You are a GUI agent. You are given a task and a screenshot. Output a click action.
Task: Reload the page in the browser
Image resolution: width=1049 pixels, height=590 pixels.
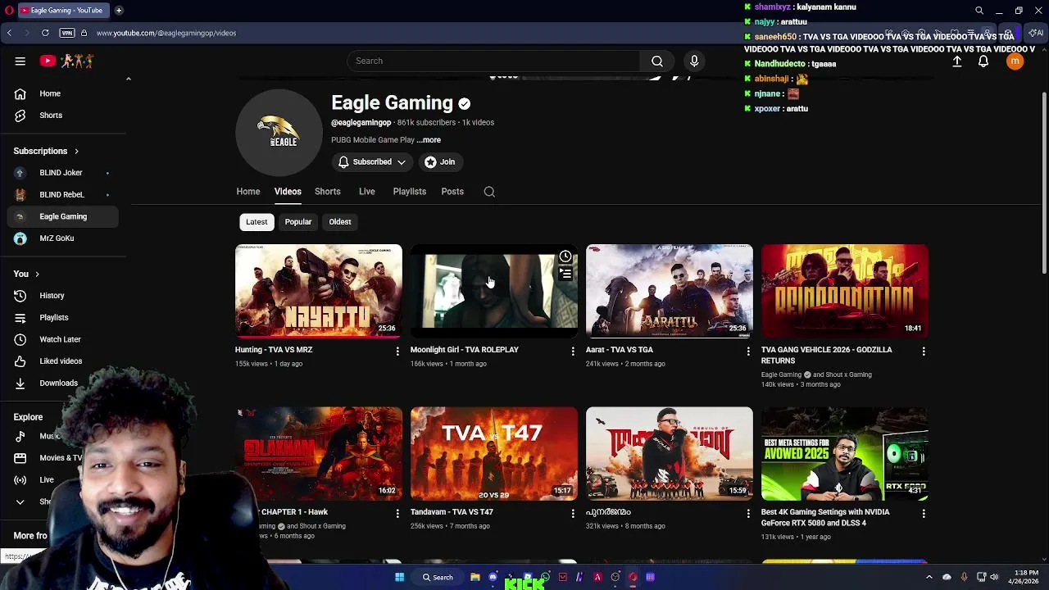tap(45, 33)
